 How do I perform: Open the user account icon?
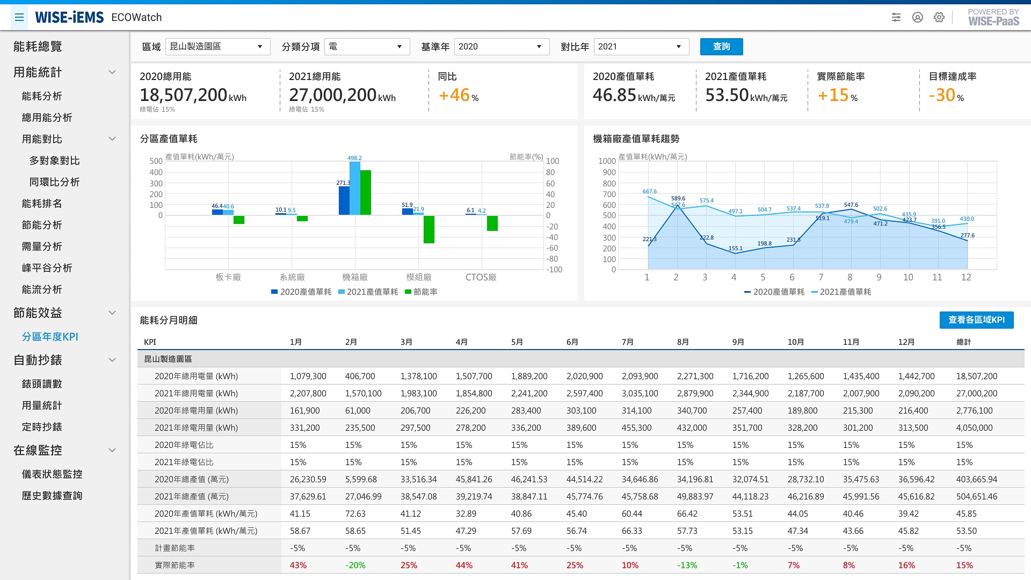pos(918,17)
